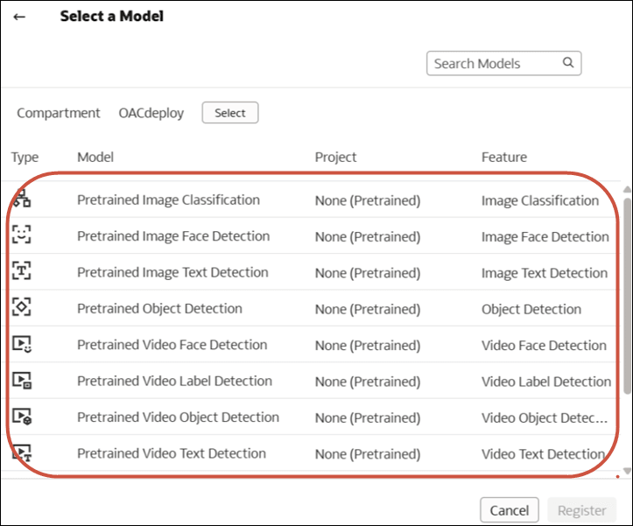Choose Pretrained Video Face Detection row

tap(172, 345)
